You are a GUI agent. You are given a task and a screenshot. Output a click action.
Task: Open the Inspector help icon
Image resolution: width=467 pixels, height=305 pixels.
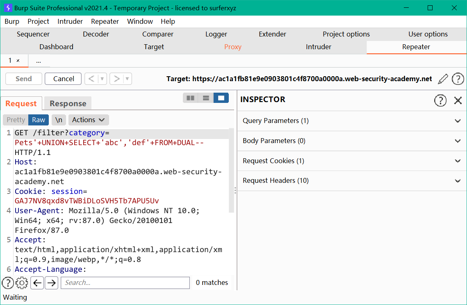coord(440,100)
